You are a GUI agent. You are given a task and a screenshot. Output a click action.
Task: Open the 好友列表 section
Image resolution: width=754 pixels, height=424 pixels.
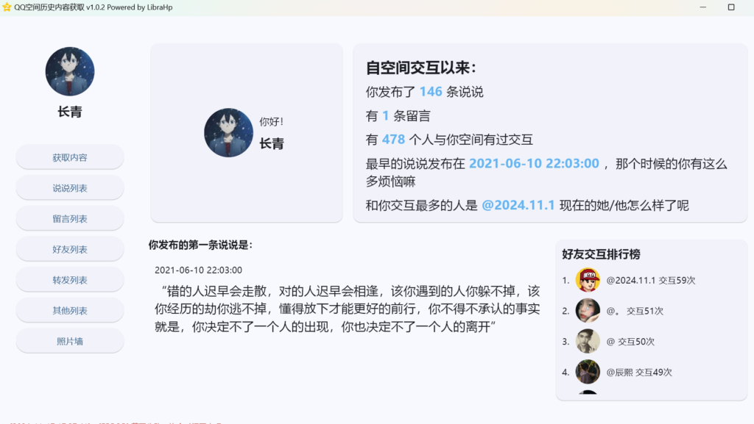[x=70, y=249]
